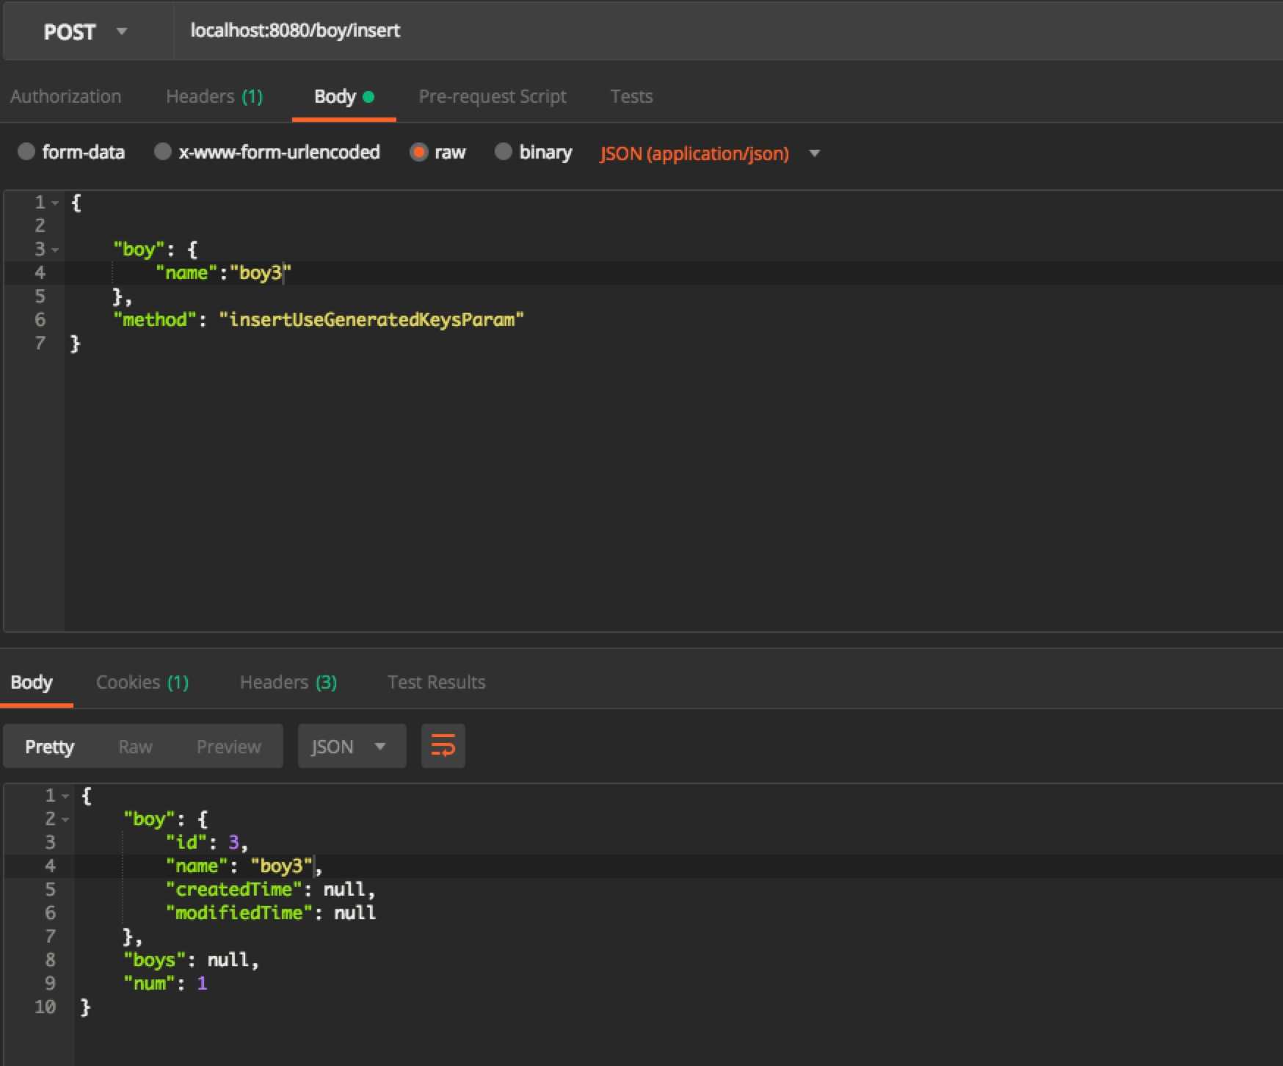Image resolution: width=1283 pixels, height=1066 pixels.
Task: Switch to the Authorization tab
Action: (66, 97)
